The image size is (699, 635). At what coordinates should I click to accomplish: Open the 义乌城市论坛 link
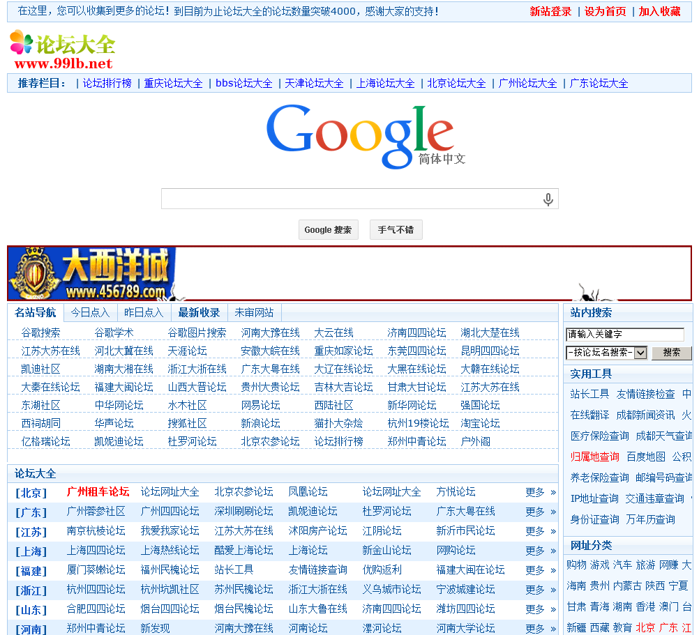coord(391,590)
